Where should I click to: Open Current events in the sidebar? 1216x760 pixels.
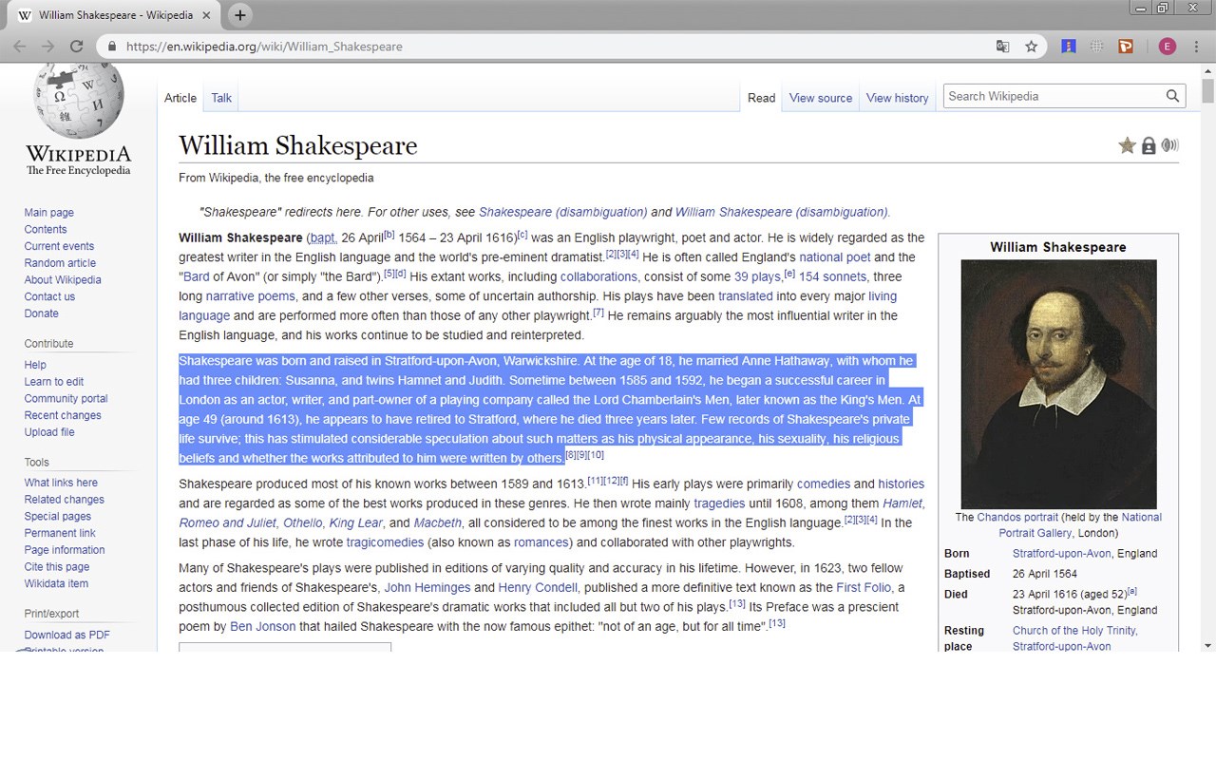tap(59, 246)
